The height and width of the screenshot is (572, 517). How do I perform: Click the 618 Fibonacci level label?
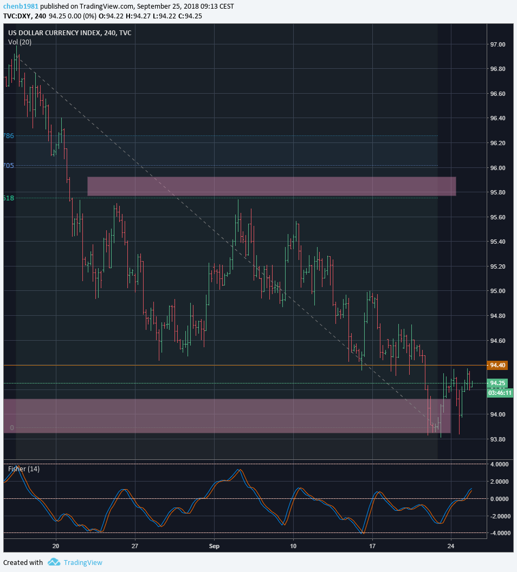(x=8, y=198)
